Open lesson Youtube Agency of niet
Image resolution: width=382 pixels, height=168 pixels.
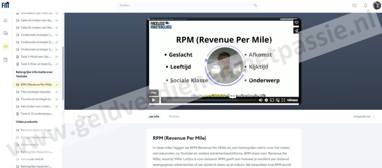point(36,130)
